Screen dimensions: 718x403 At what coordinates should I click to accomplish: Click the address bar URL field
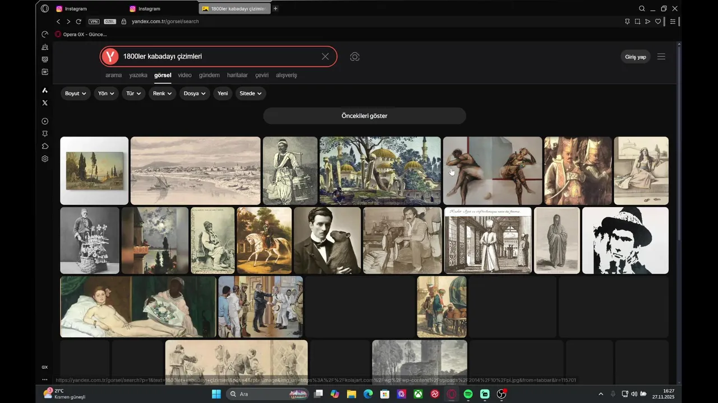[370, 21]
